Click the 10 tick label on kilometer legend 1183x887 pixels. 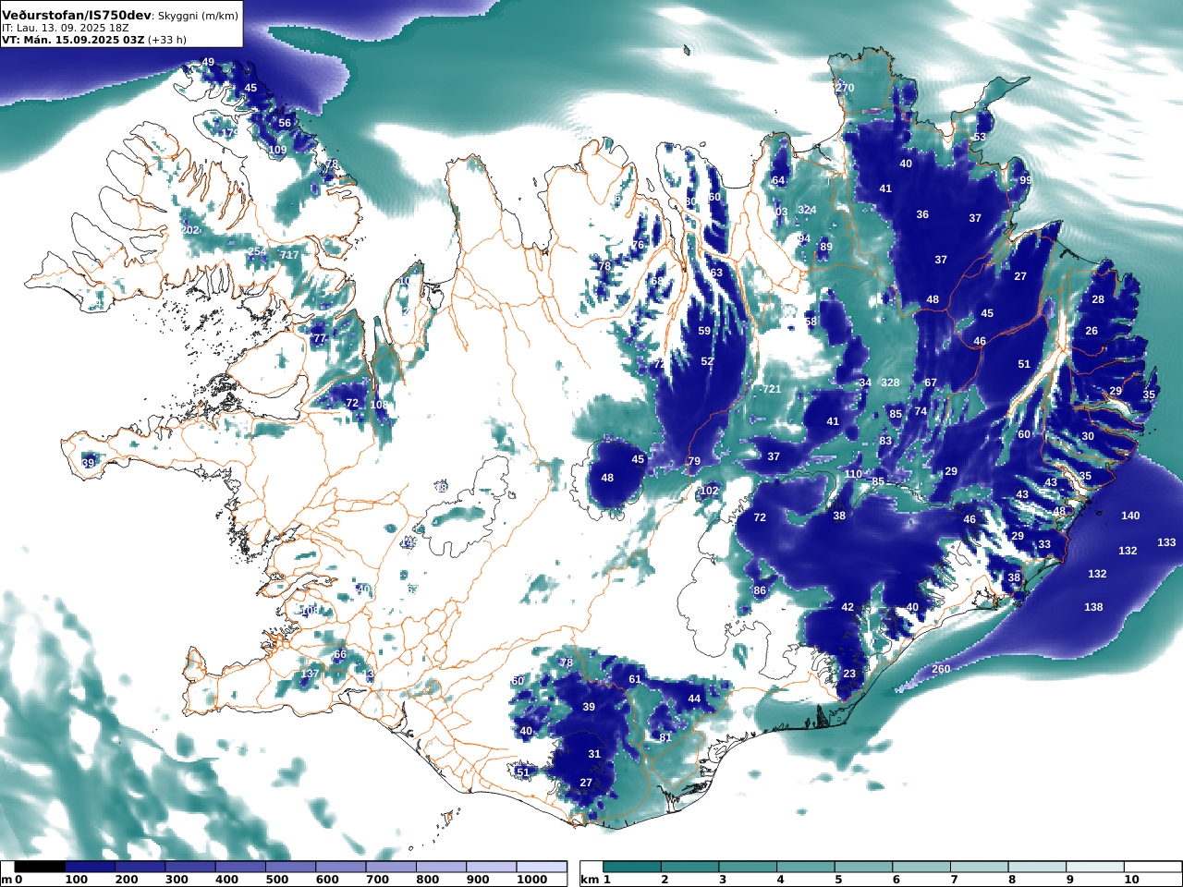(x=1132, y=880)
